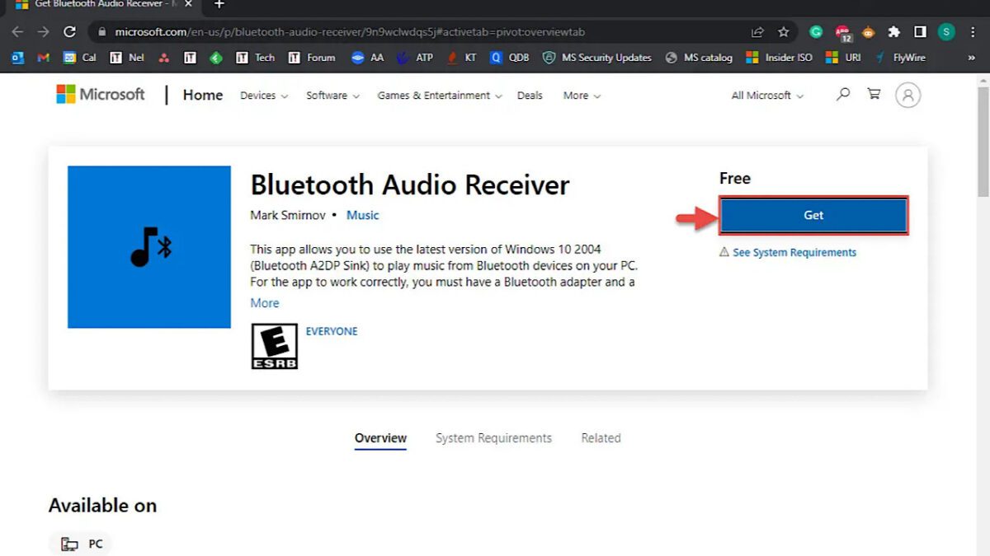
Task: Open a new tab with plus button
Action: (219, 5)
